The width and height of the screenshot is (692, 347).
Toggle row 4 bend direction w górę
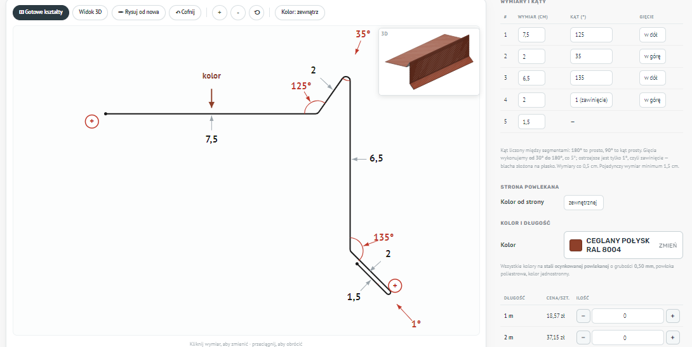(652, 100)
